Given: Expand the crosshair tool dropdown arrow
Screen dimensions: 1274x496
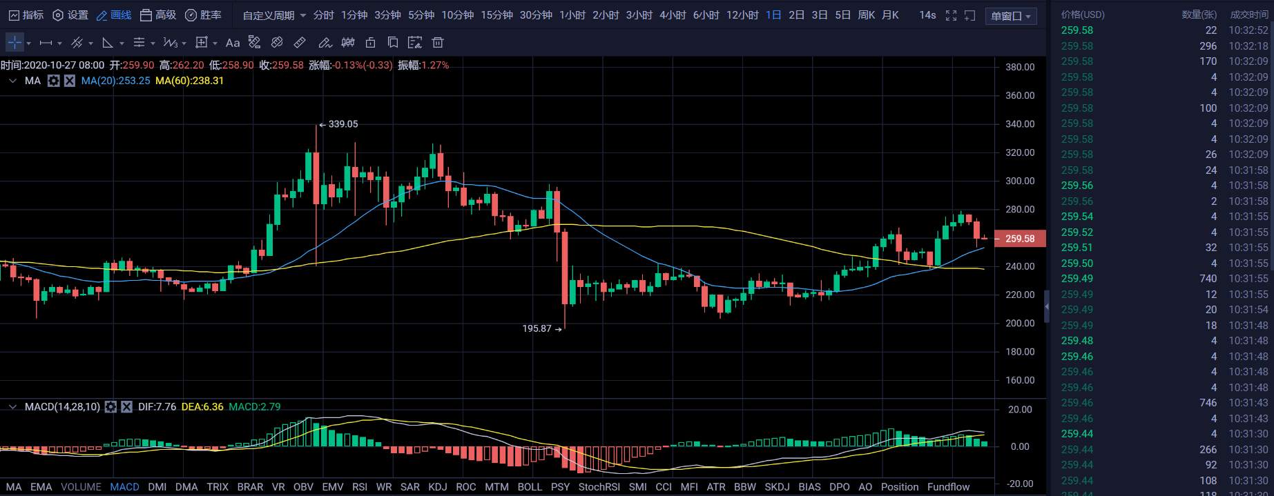Looking at the screenshot, I should [x=28, y=43].
